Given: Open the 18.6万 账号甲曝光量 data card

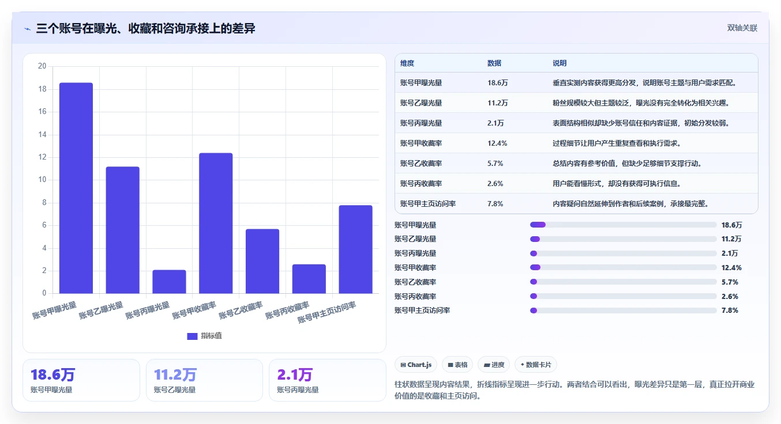Looking at the screenshot, I should tap(81, 380).
